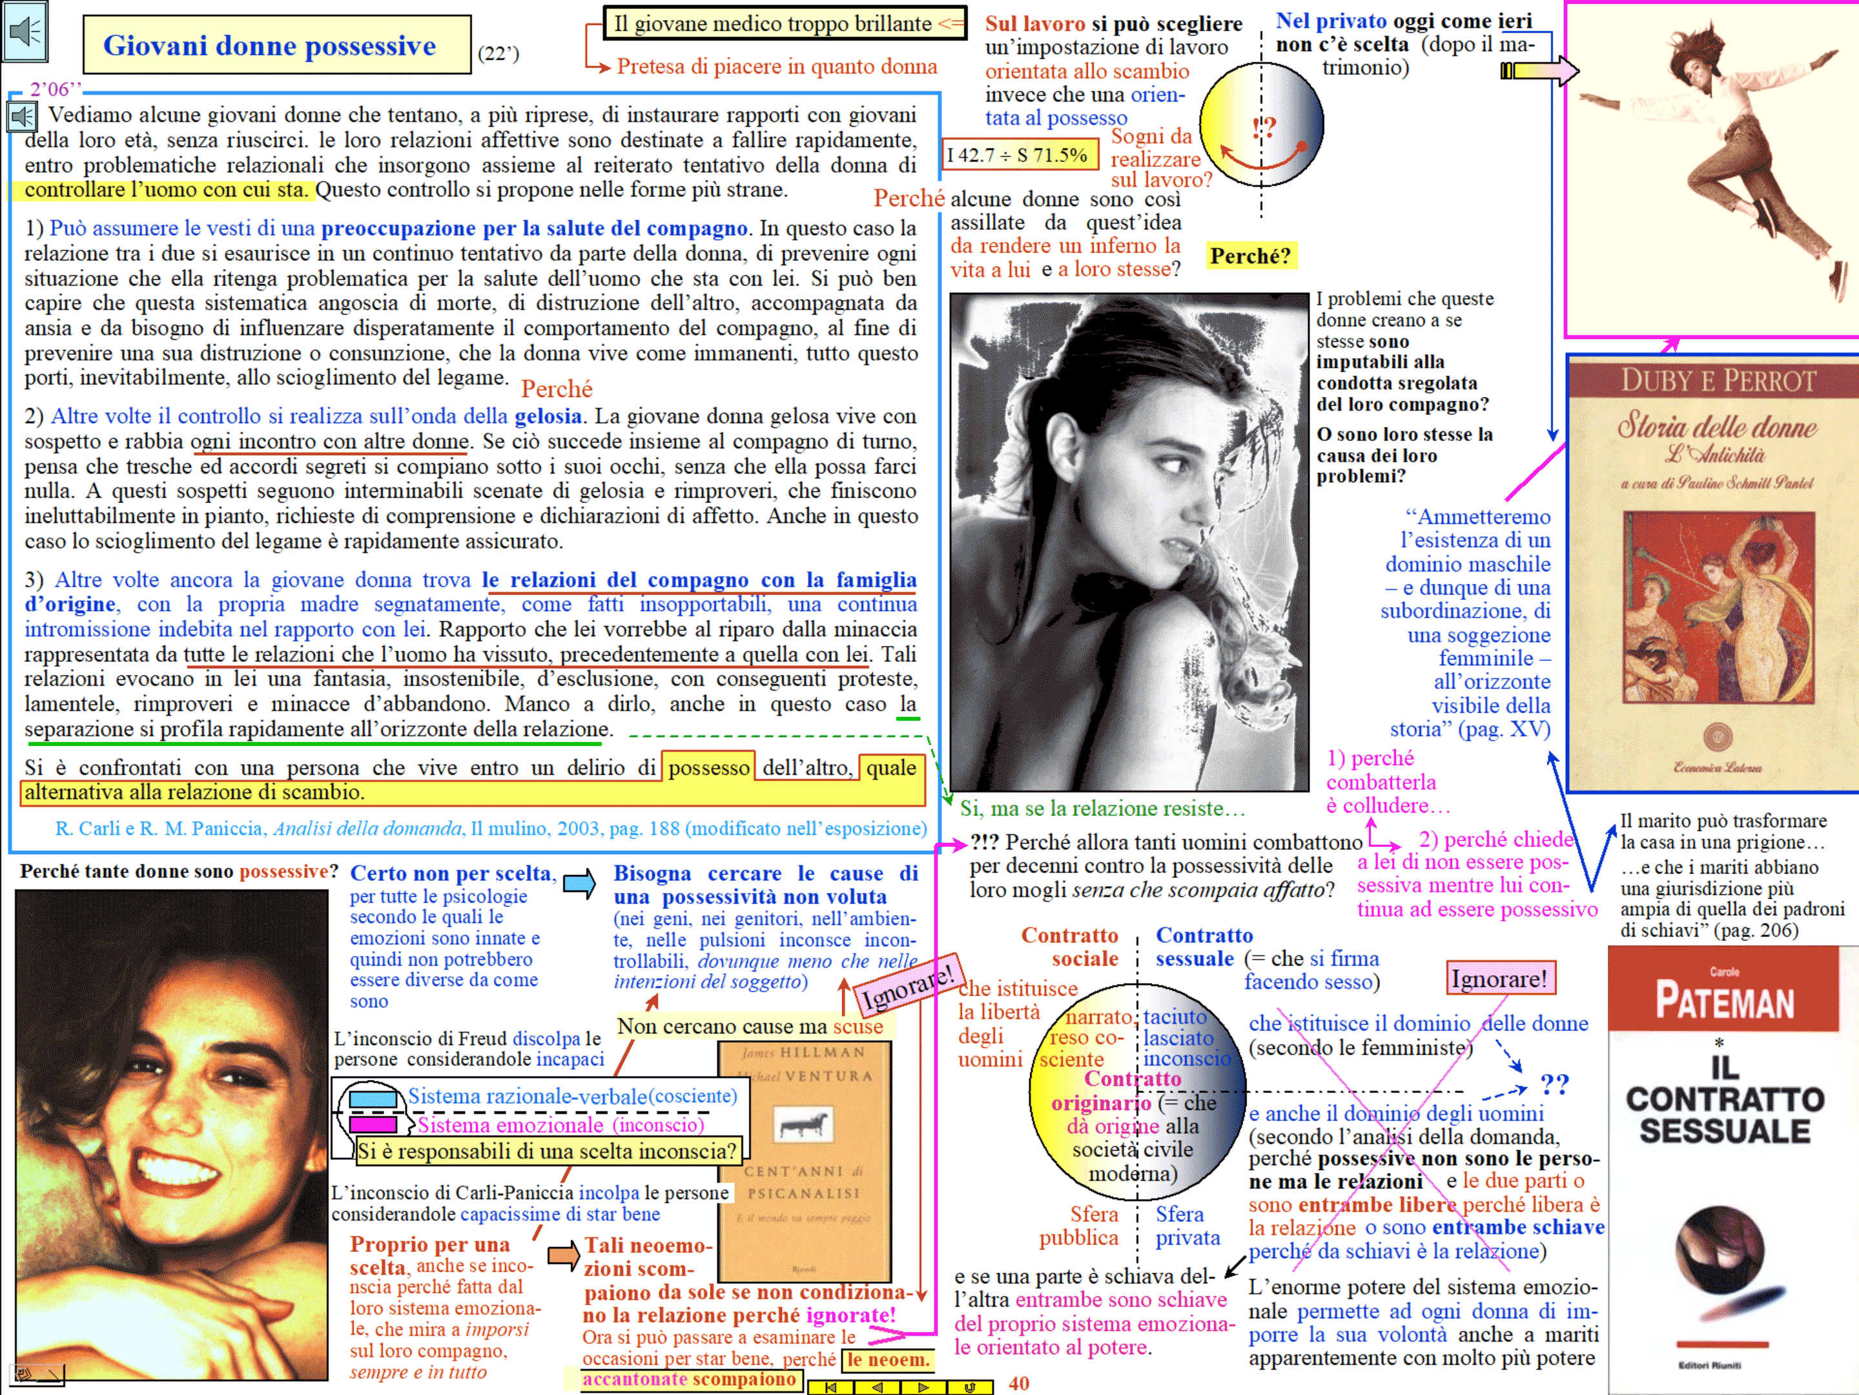Click 'Bisogna cercare le cause di una possessività non voluta' heading
Screen dimensions: 1859x1395
click(x=765, y=885)
